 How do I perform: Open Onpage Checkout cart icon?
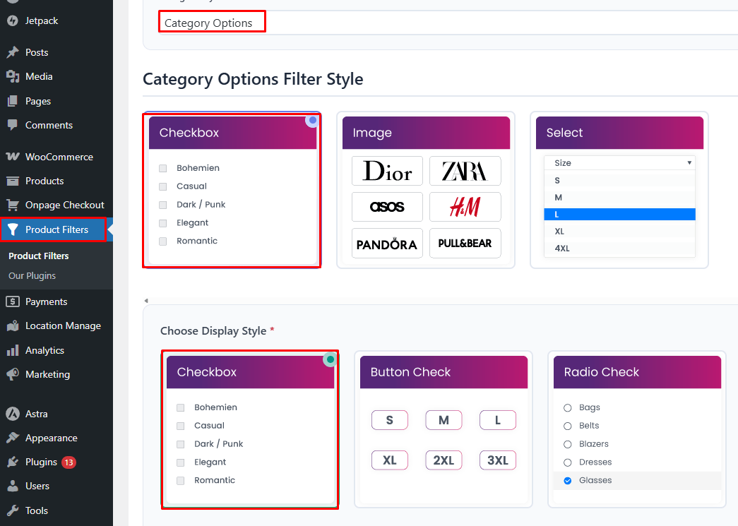coord(13,205)
